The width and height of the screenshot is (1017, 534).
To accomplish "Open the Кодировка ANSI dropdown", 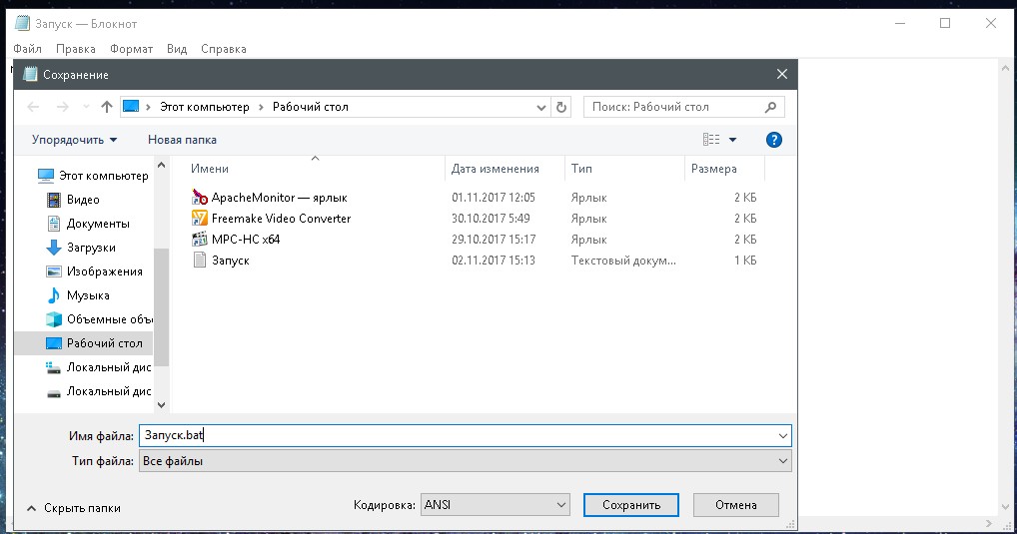I will click(x=495, y=505).
